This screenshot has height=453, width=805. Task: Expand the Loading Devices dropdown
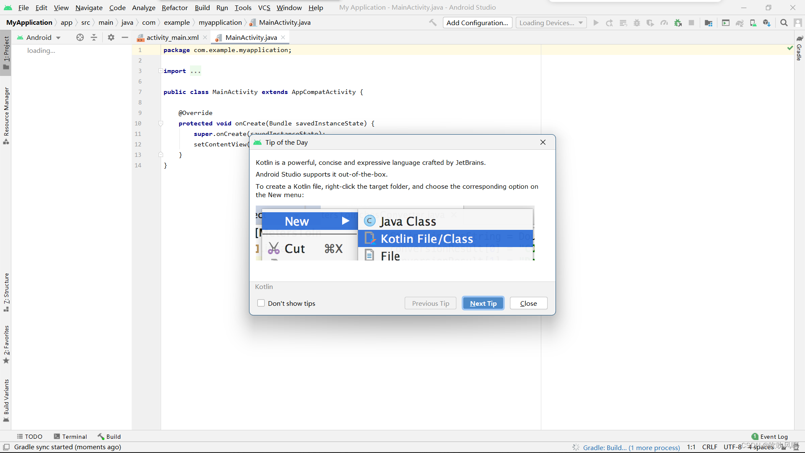pos(551,23)
